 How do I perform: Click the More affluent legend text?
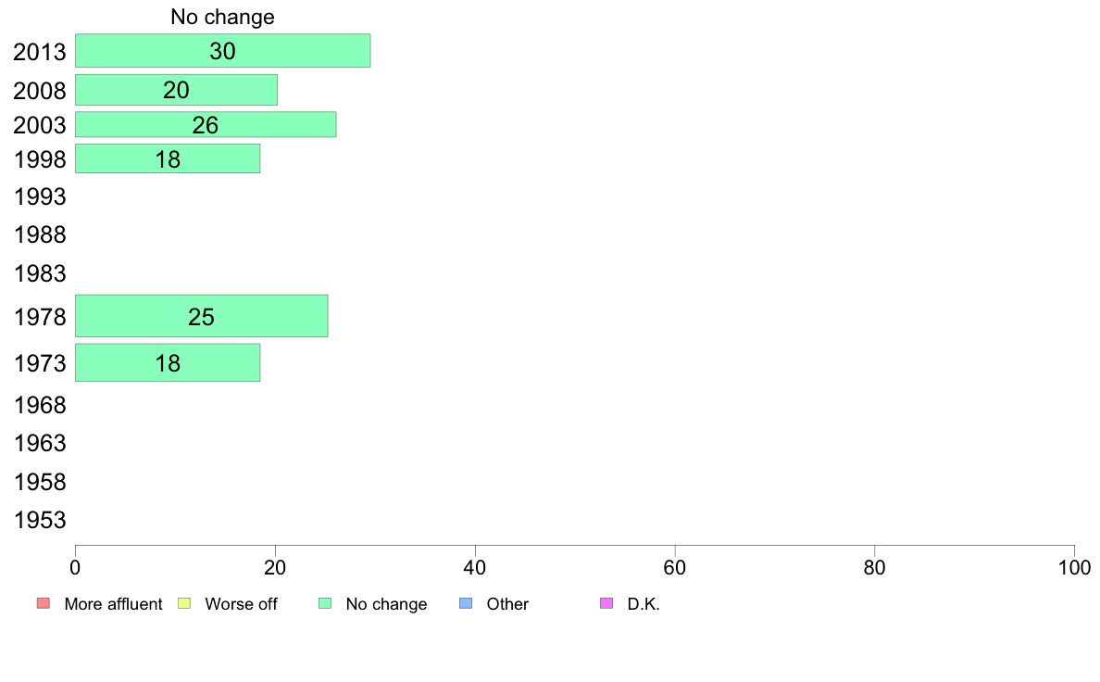pyautogui.click(x=113, y=604)
